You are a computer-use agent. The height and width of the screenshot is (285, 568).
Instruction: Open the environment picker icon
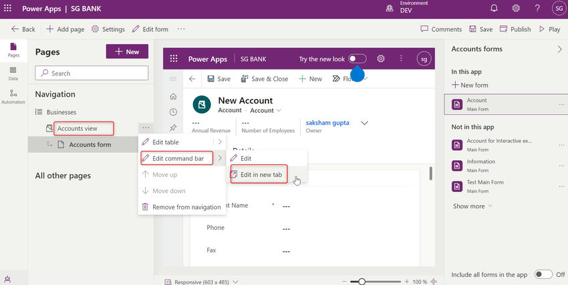390,9
